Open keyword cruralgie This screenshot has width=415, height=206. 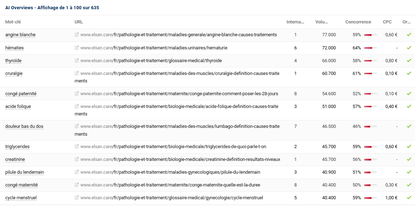click(x=14, y=73)
